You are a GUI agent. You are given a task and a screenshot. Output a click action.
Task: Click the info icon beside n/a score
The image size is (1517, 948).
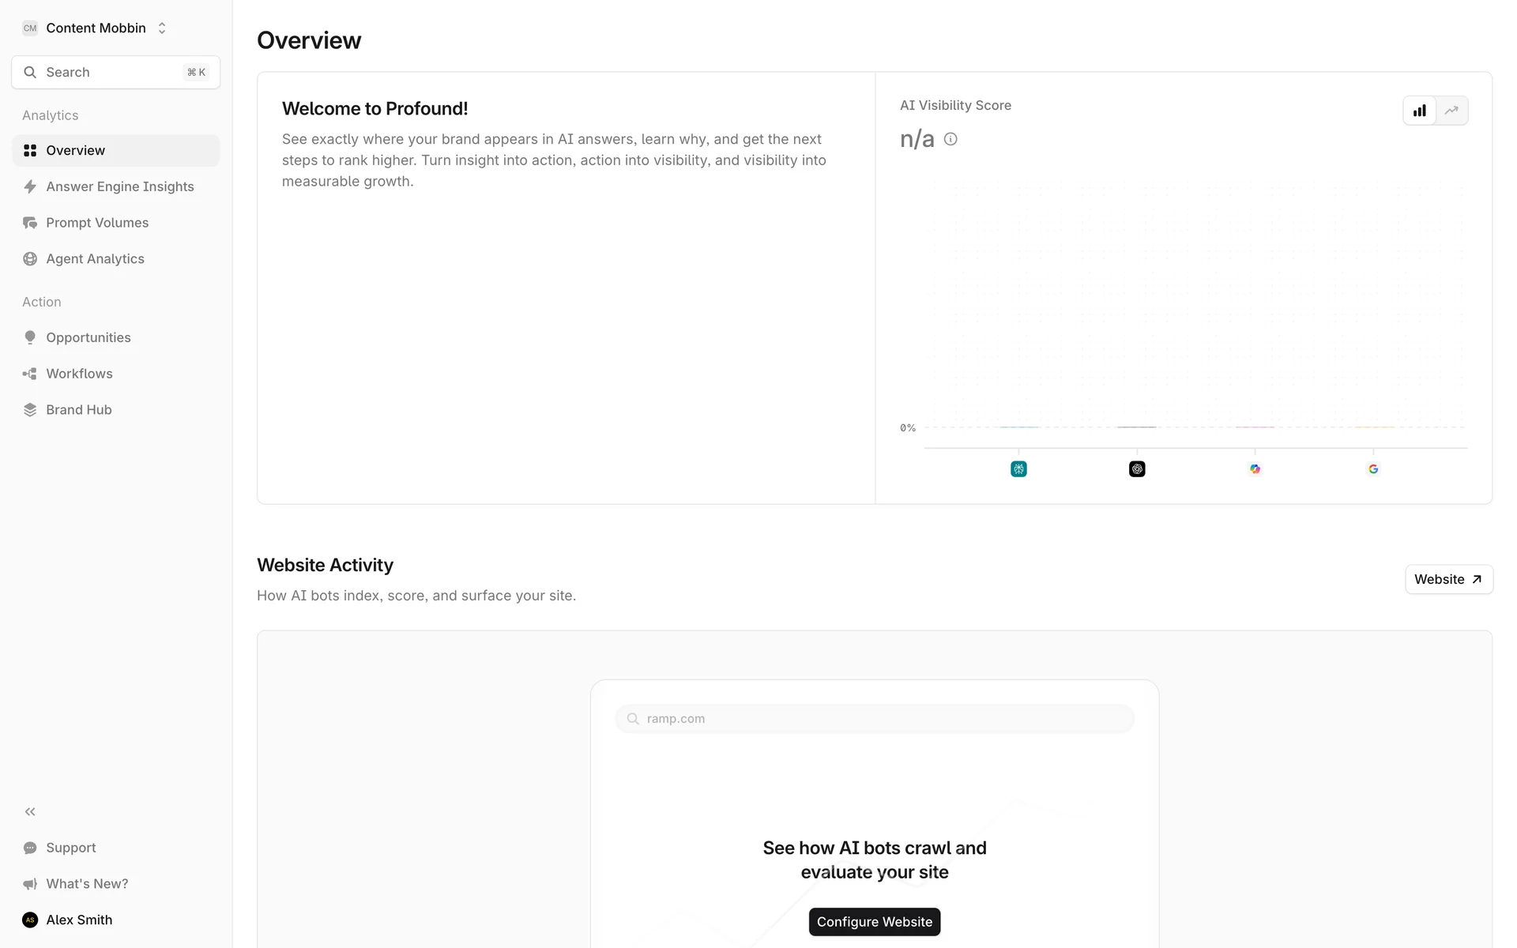(950, 139)
